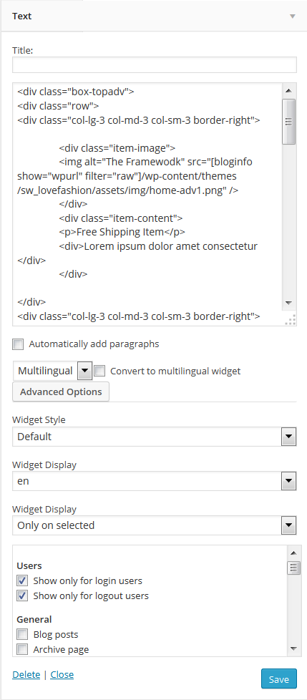This screenshot has width=307, height=700.
Task: Click inside the HTML code textarea
Action: click(148, 204)
